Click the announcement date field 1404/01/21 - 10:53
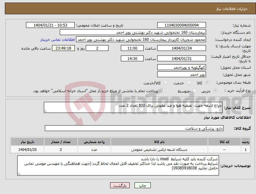256x194 pixels. point(50,25)
